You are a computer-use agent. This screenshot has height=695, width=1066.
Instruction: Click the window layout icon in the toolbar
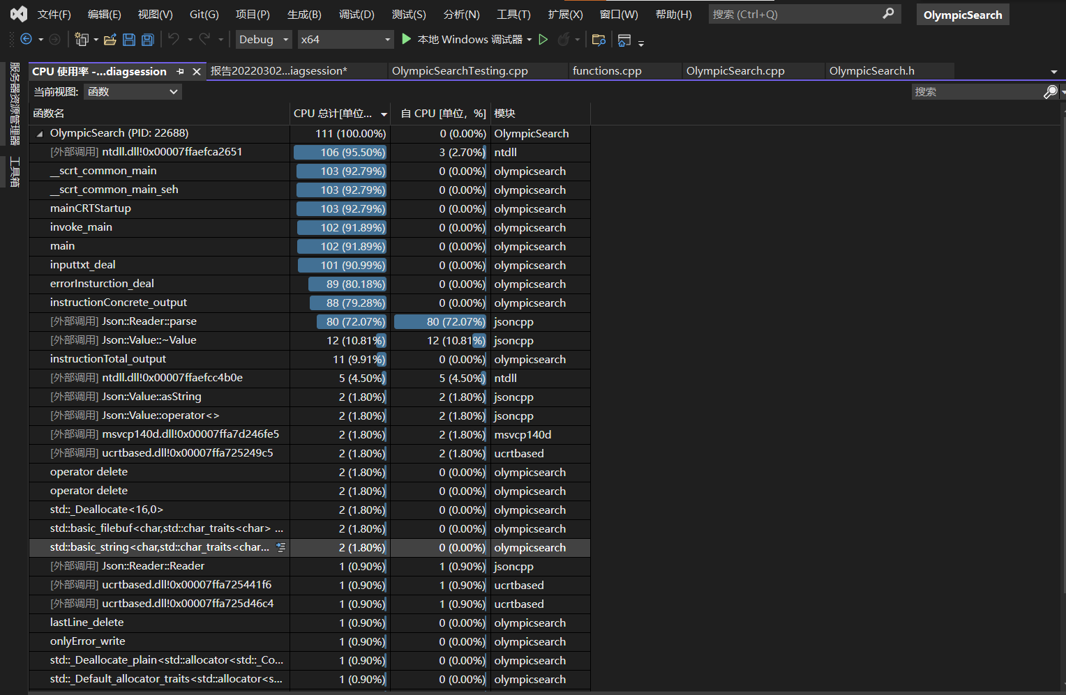[x=624, y=40]
